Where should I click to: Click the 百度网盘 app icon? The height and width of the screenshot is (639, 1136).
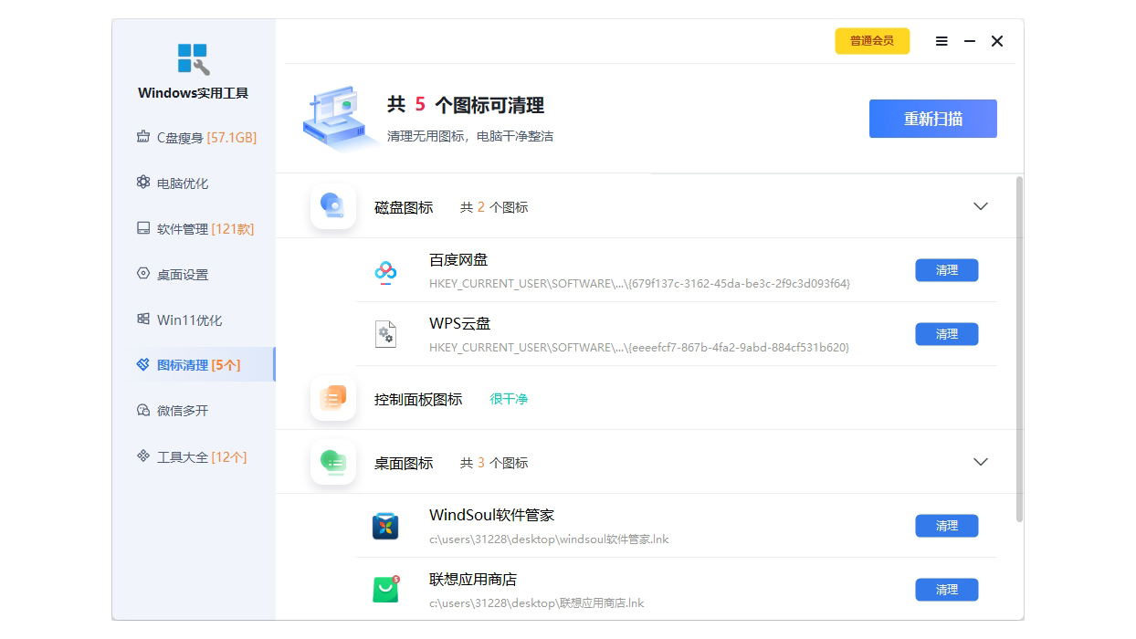pyautogui.click(x=385, y=271)
